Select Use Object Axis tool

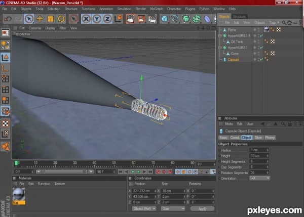point(5,68)
